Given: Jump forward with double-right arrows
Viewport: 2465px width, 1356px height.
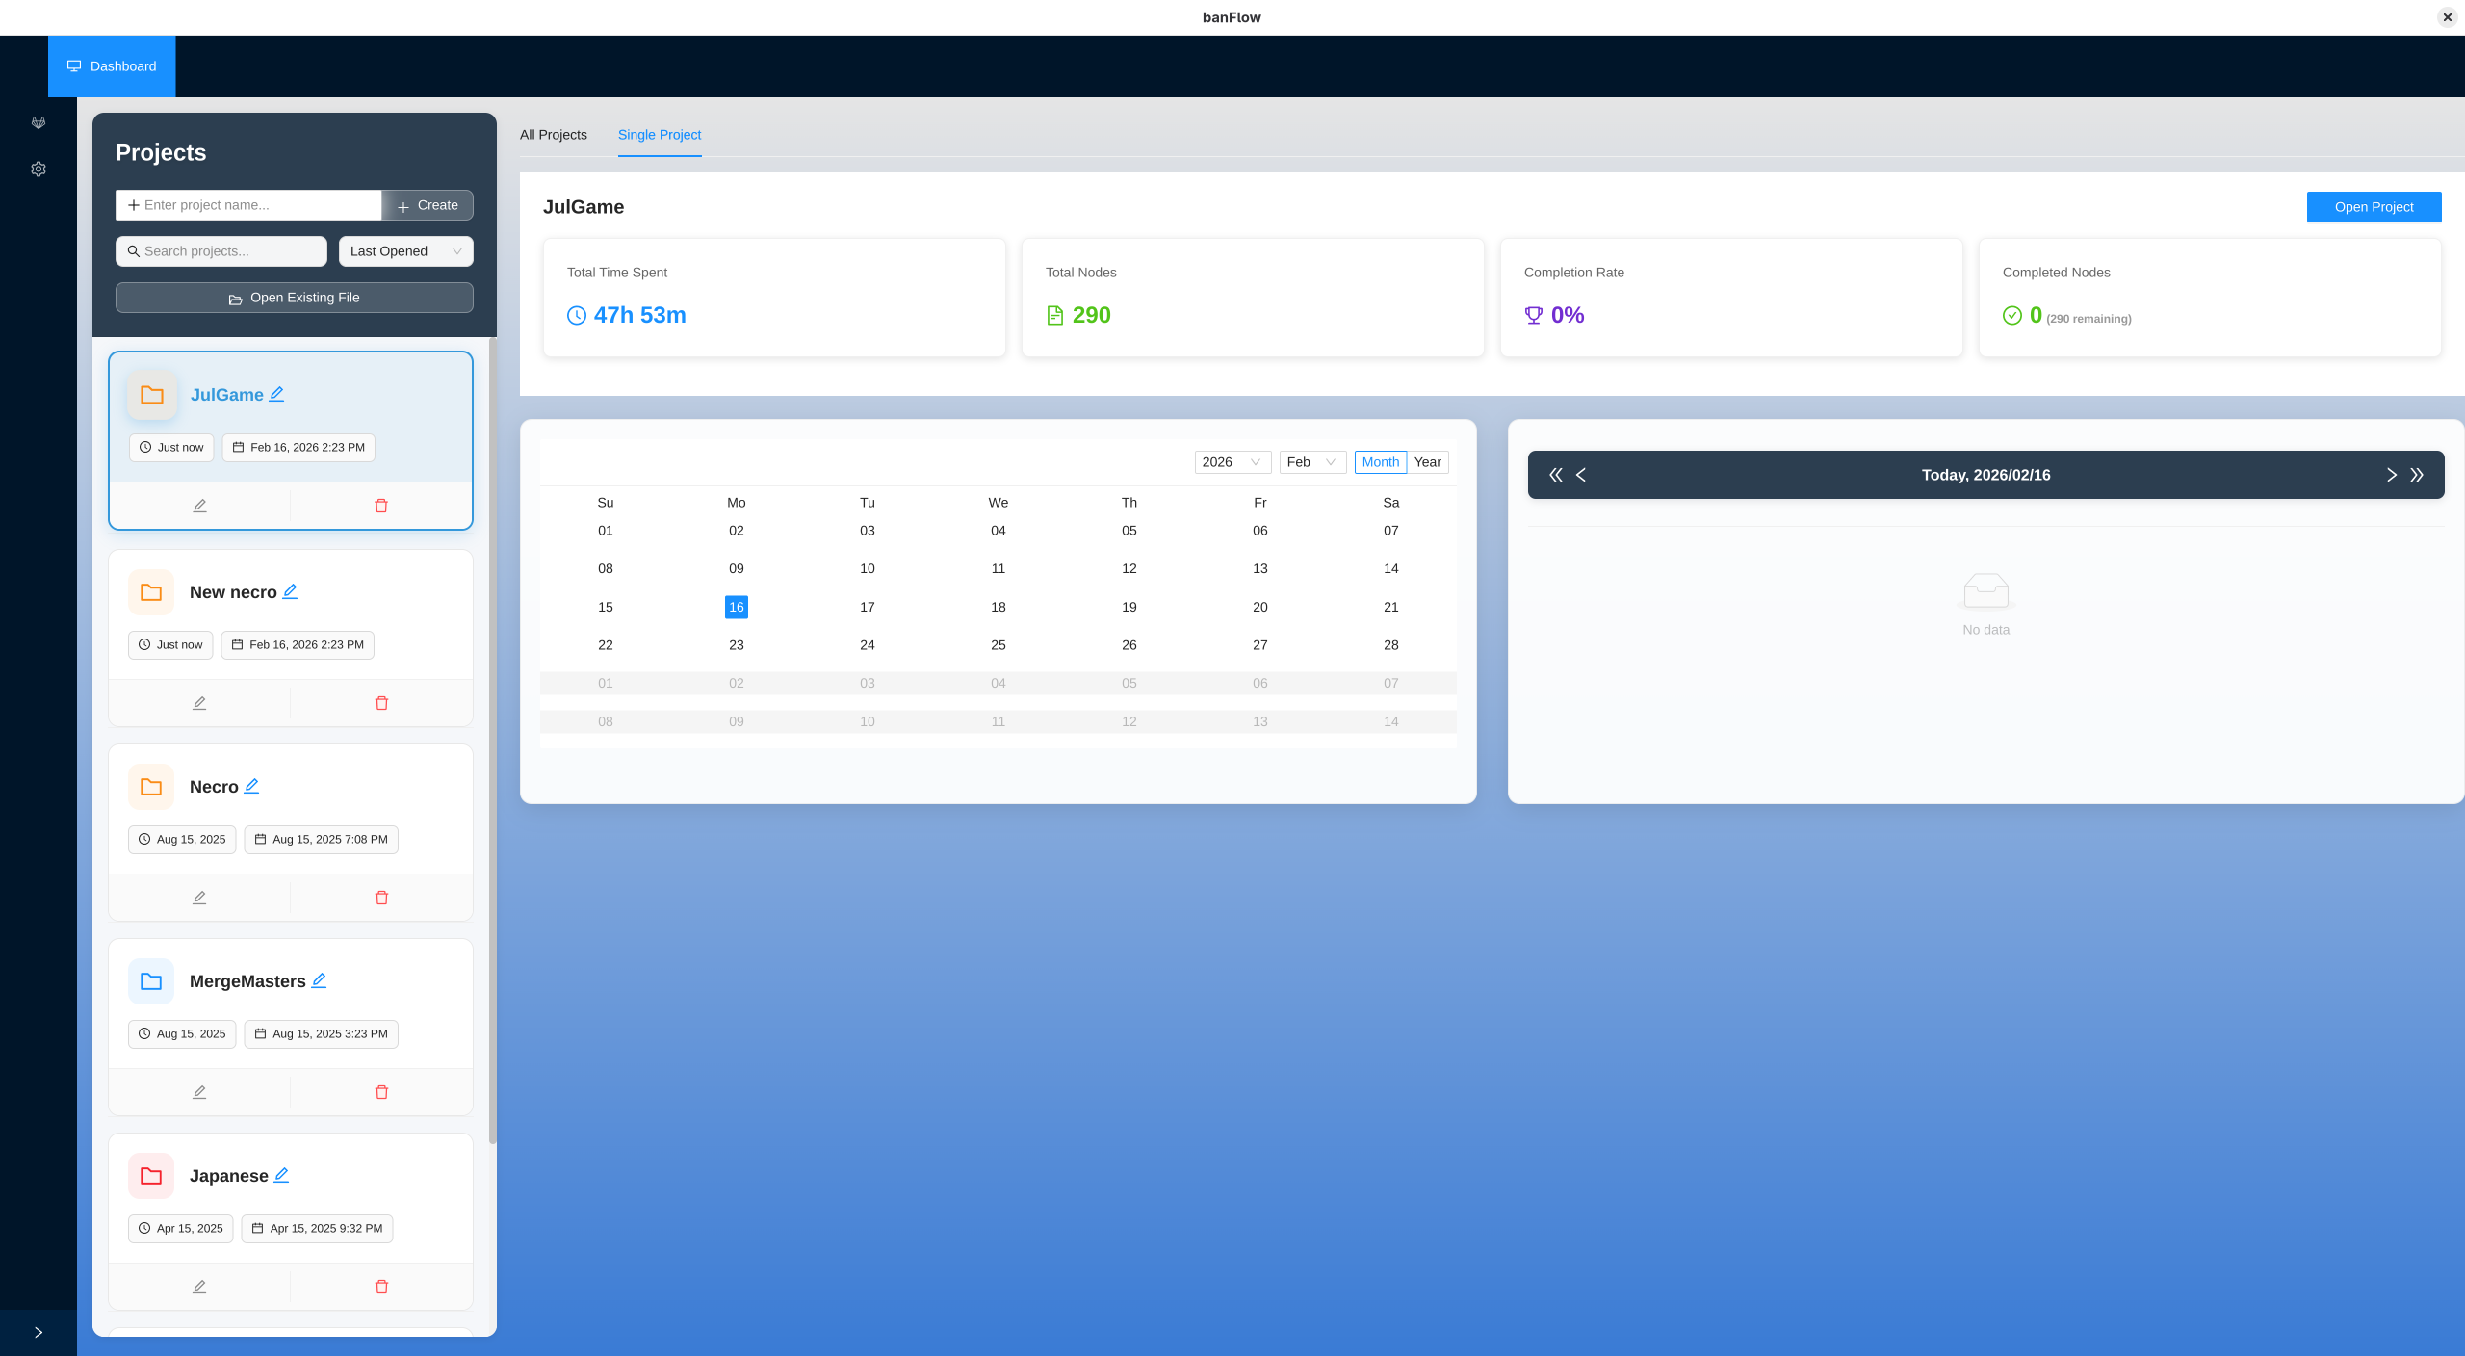Looking at the screenshot, I should point(2417,475).
